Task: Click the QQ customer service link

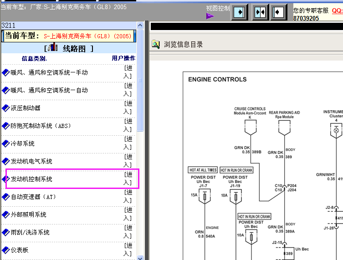Action: pos(338,10)
